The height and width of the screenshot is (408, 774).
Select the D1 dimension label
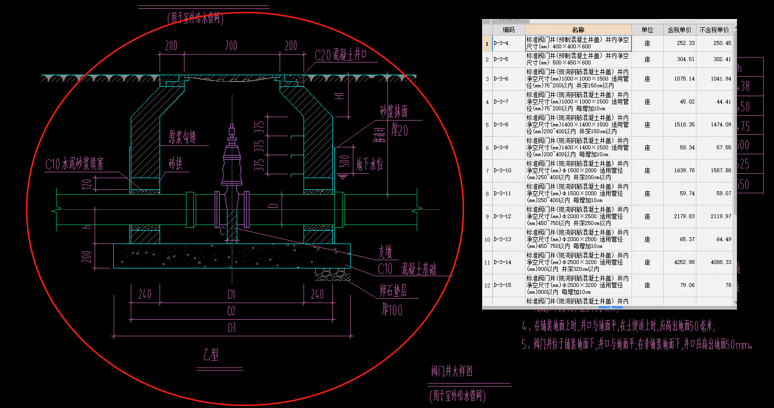click(231, 294)
